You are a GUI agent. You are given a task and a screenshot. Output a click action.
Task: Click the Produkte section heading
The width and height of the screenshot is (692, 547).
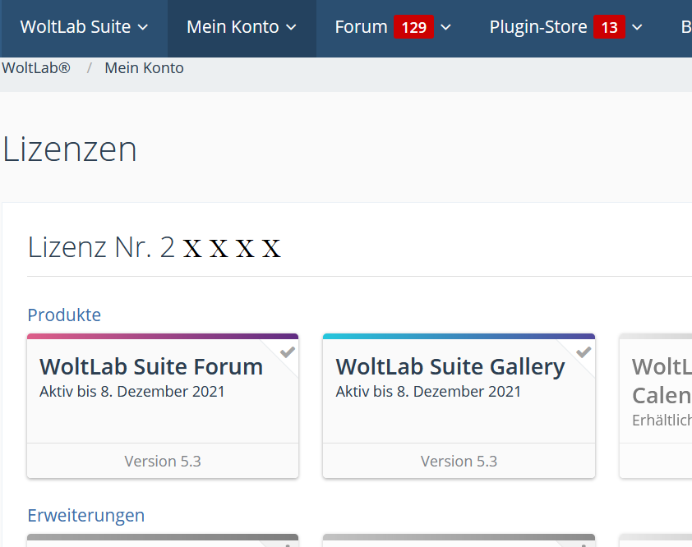(x=64, y=315)
